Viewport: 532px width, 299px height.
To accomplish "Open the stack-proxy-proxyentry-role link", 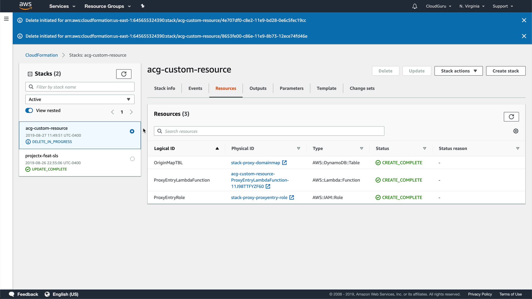I will [x=259, y=197].
